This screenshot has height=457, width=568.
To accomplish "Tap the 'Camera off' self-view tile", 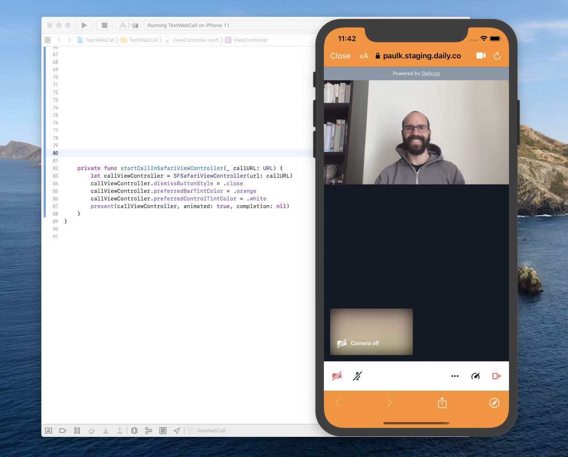I will click(371, 332).
